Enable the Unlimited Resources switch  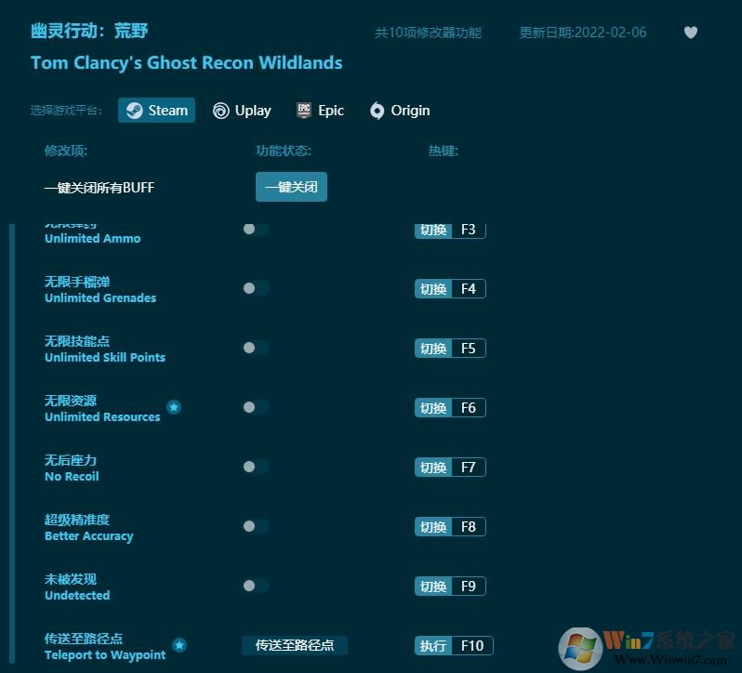pyautogui.click(x=256, y=407)
